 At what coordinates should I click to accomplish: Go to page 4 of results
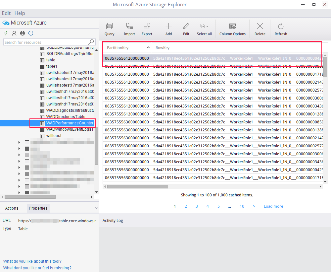click(x=208, y=206)
